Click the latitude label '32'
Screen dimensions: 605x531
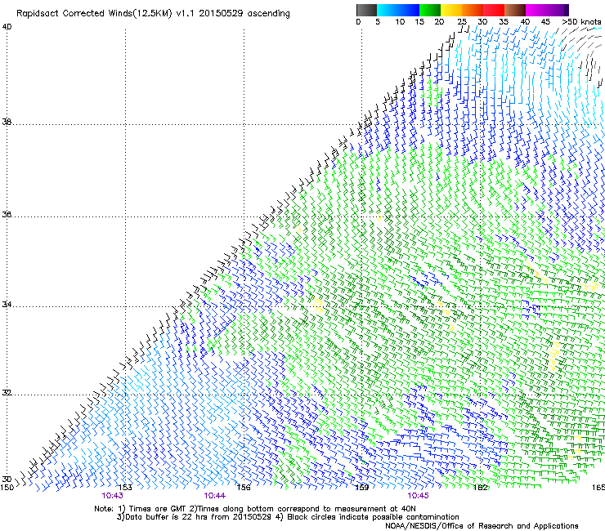(x=7, y=393)
